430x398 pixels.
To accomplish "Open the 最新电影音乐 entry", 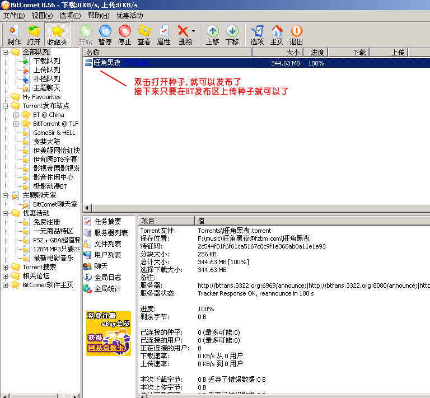I will click(x=54, y=258).
